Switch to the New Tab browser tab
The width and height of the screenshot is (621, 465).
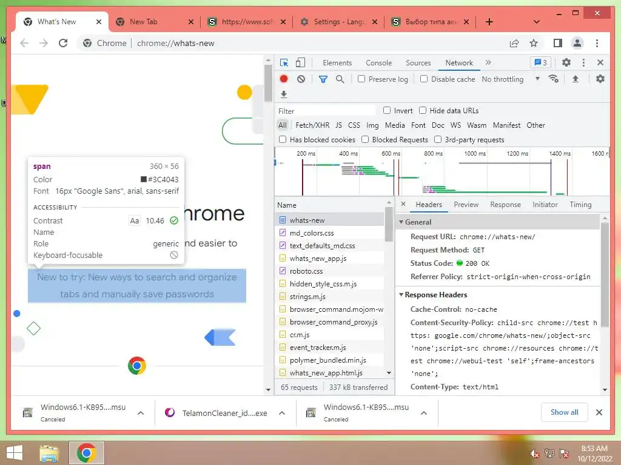(x=153, y=22)
